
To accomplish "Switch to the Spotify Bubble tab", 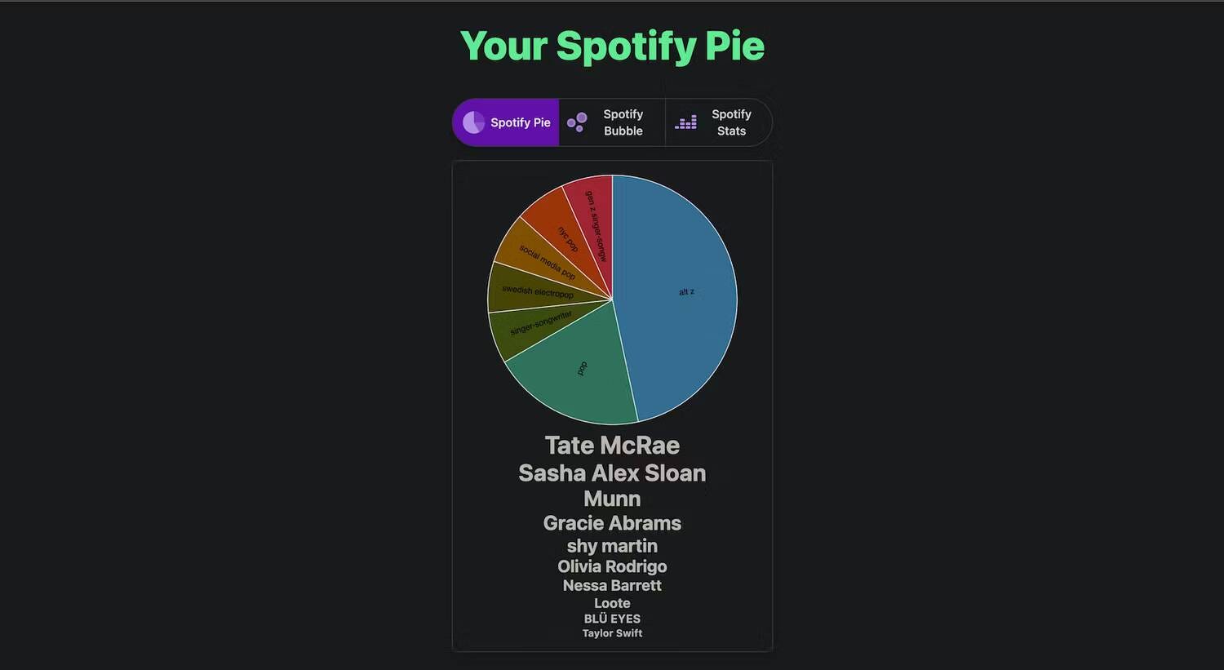I will click(x=623, y=122).
